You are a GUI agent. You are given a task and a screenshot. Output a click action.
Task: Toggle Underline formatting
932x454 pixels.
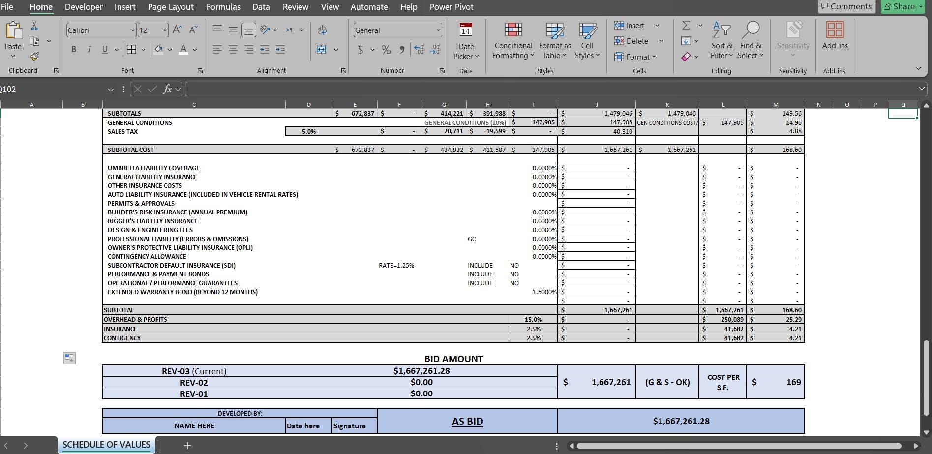tap(105, 49)
